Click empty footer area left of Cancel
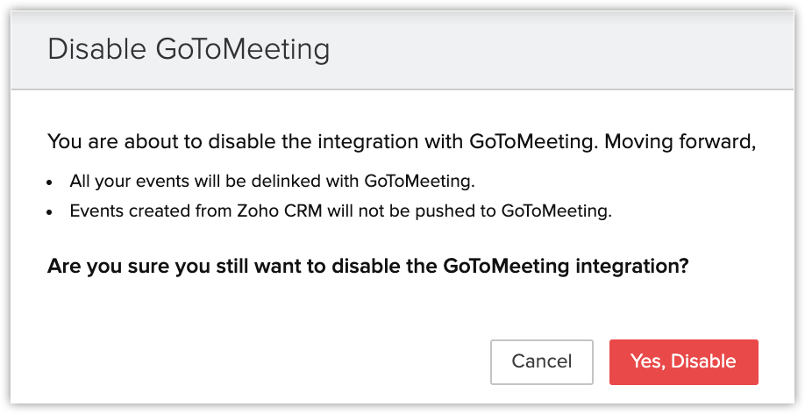Image resolution: width=805 pixels, height=414 pixels. coord(263,361)
